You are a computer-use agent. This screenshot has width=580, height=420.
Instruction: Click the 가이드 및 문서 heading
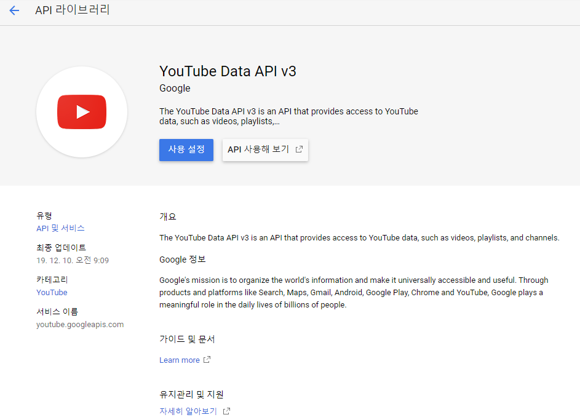(x=187, y=339)
